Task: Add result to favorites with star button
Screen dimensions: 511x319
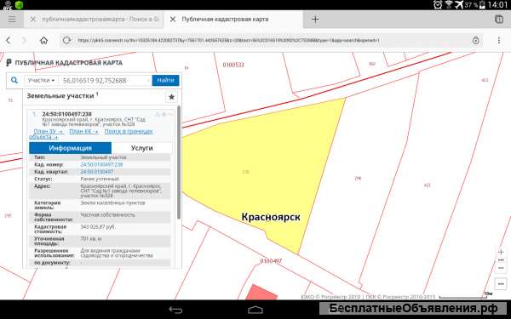Action: point(171,97)
